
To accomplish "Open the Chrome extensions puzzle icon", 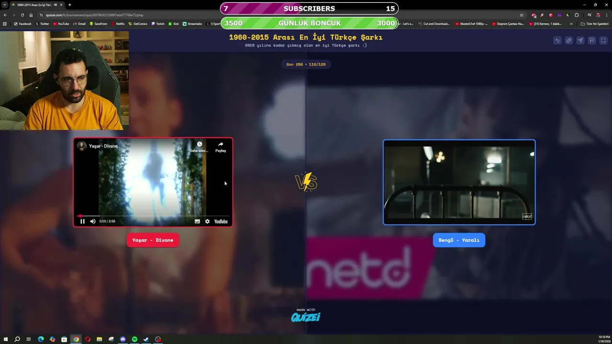I will tap(577, 15).
